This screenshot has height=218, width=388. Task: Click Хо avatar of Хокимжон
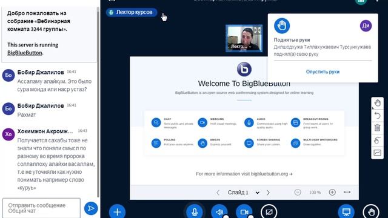point(8,134)
